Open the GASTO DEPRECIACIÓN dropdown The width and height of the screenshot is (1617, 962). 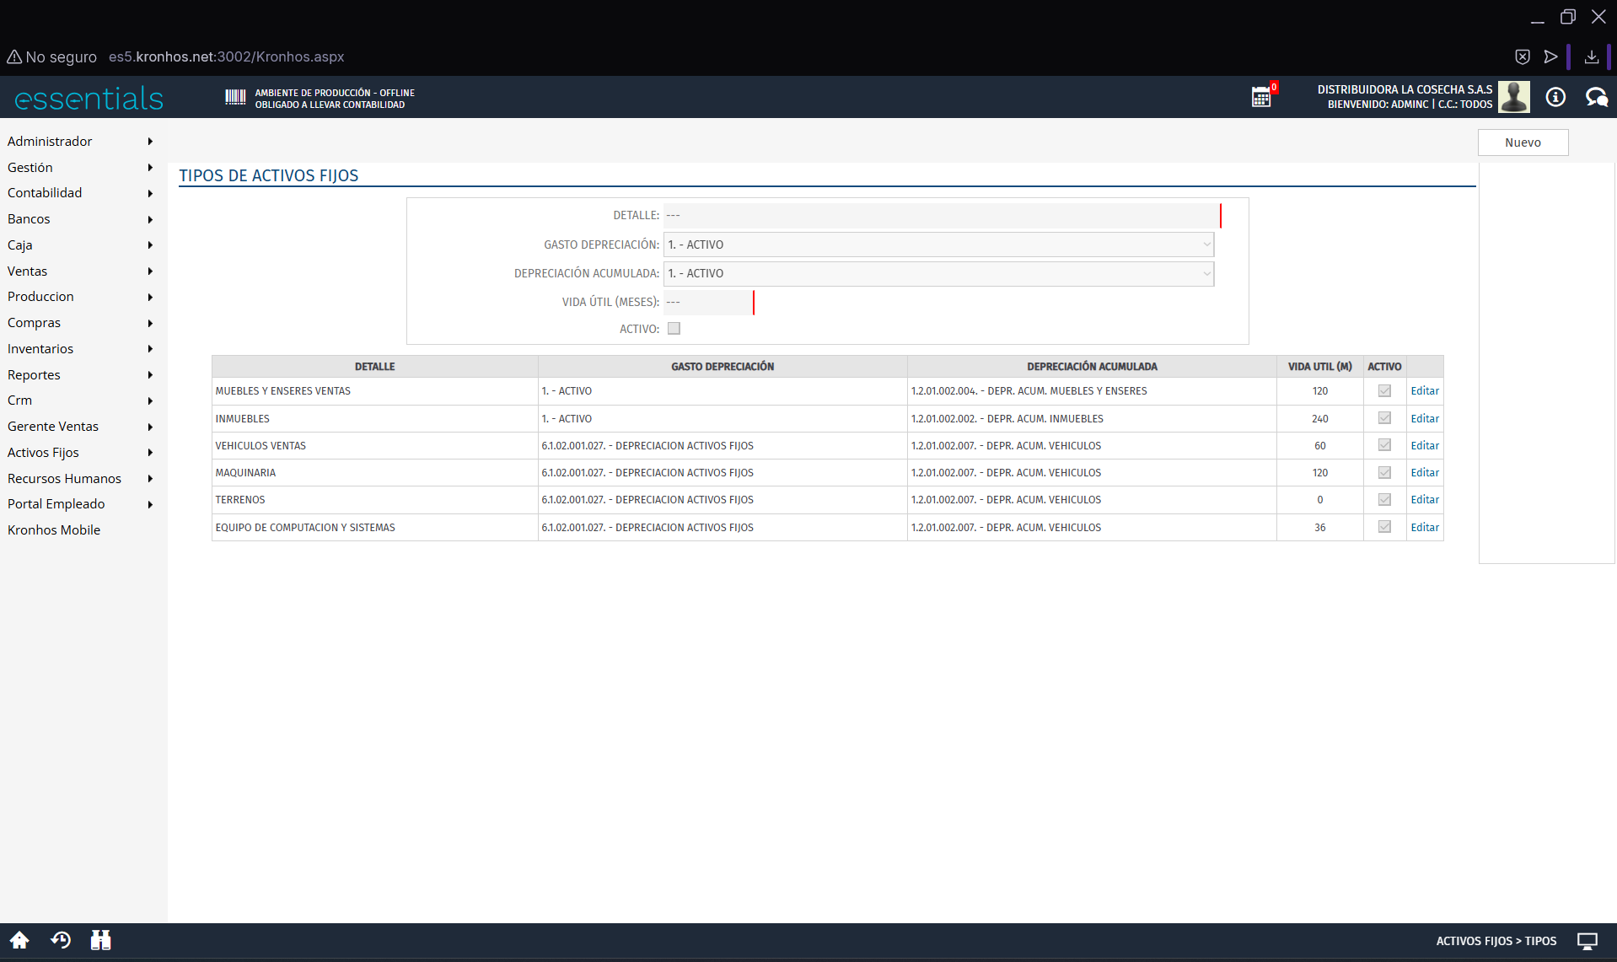point(938,245)
